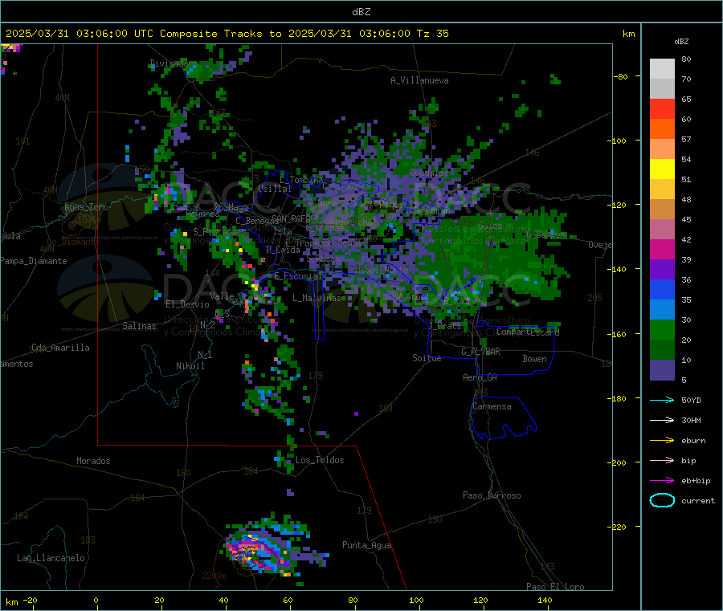This screenshot has height=611, width=723.
Task: Click the 'Los_Toldos' map label
Action: pyautogui.click(x=320, y=460)
